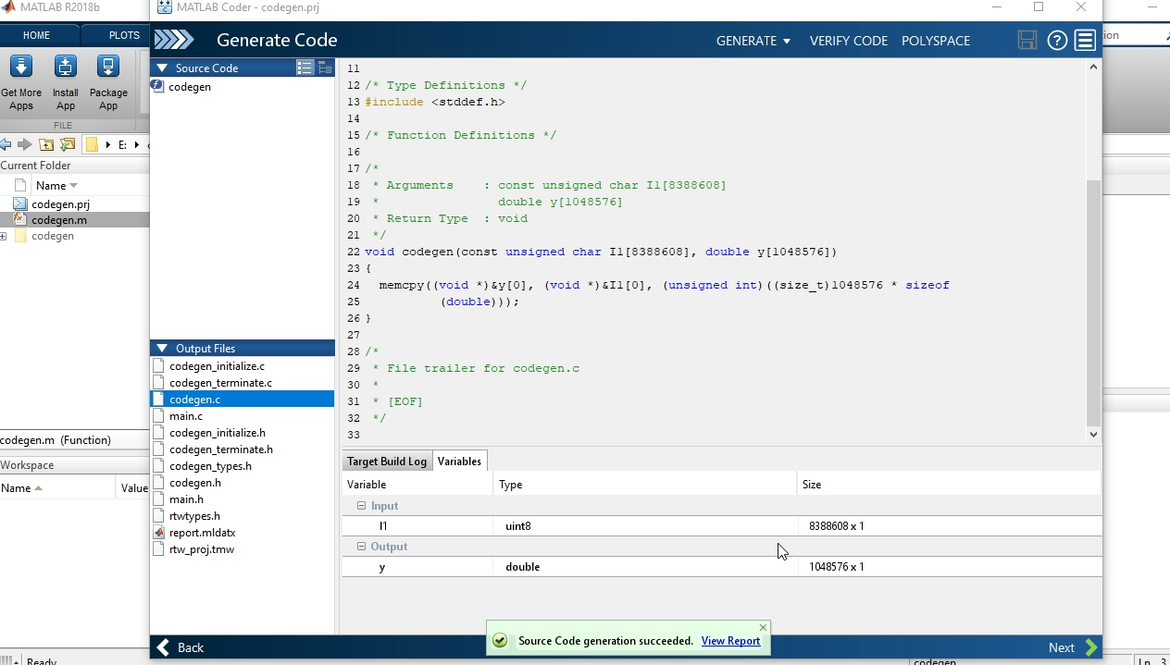Open the help icon in the Coder toolbar

1057,41
